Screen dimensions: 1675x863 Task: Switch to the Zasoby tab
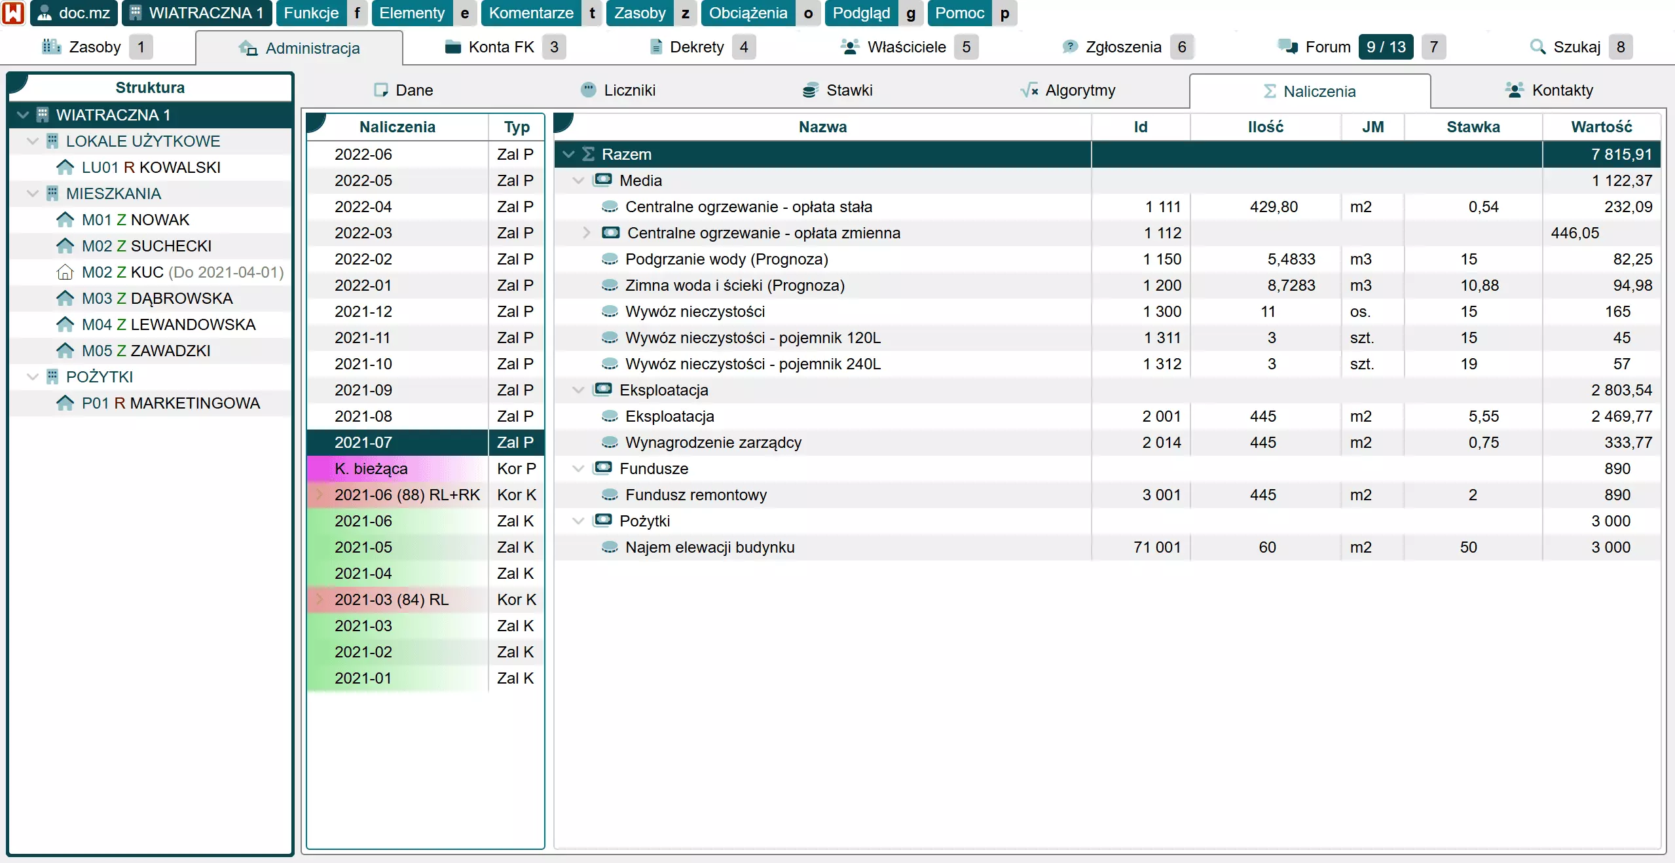97,47
